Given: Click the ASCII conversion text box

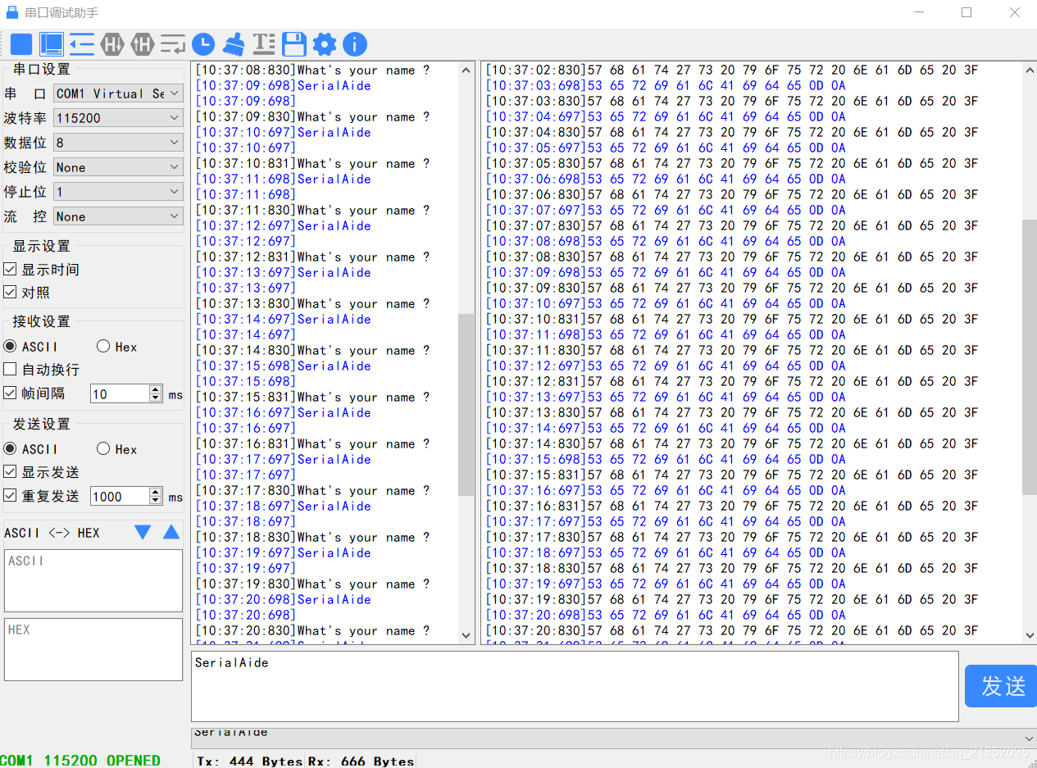Looking at the screenshot, I should click(x=93, y=580).
